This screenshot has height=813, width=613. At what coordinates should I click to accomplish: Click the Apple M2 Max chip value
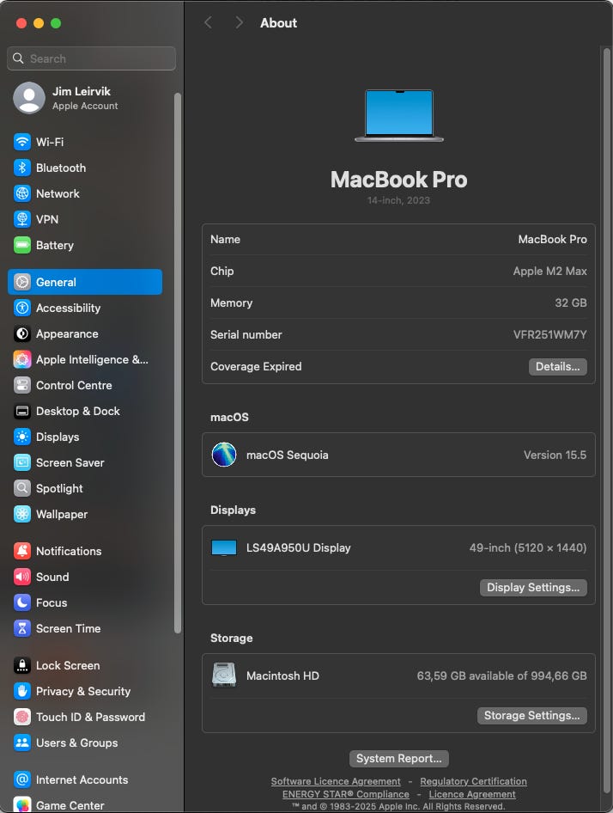[549, 272]
